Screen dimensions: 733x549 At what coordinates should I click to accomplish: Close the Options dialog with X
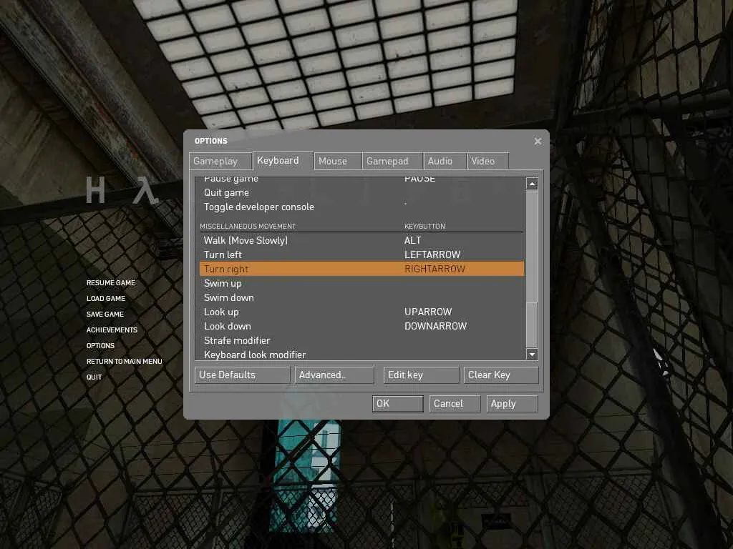click(538, 141)
